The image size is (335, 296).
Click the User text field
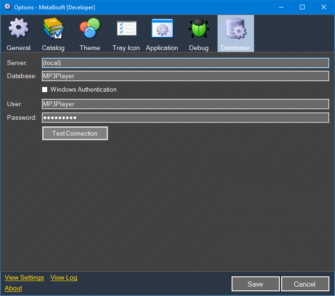(x=185, y=104)
